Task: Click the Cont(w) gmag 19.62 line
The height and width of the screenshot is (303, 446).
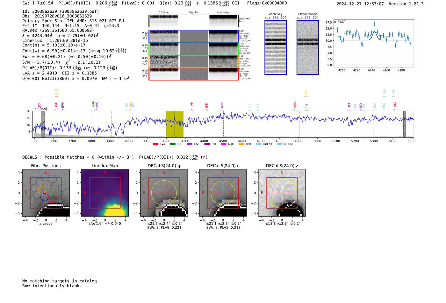Action: point(75,51)
